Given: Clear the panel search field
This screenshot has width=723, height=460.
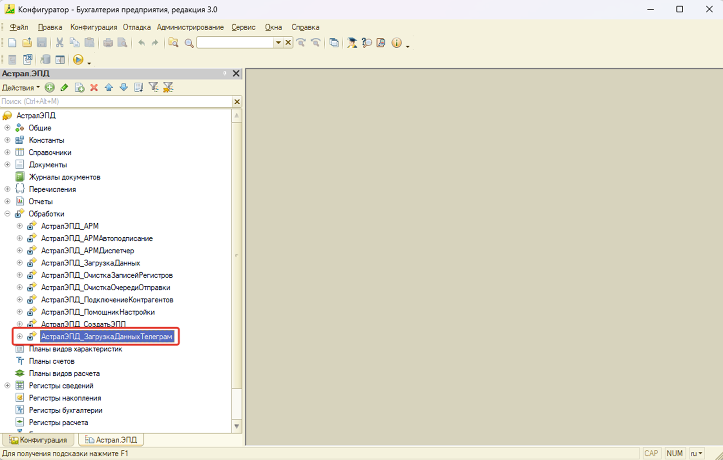Looking at the screenshot, I should pyautogui.click(x=237, y=102).
